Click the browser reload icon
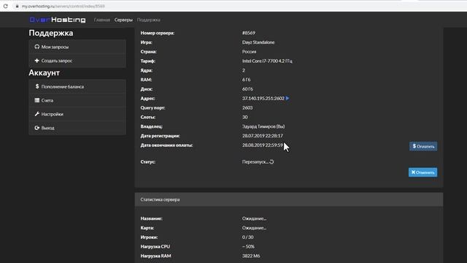The width and height of the screenshot is (467, 263). (x=5, y=6)
